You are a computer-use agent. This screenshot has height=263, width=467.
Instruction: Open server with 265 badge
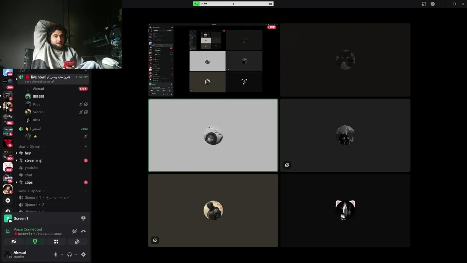[x=8, y=167]
